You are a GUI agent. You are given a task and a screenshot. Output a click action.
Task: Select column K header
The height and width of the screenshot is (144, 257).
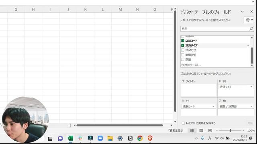click(86, 10)
